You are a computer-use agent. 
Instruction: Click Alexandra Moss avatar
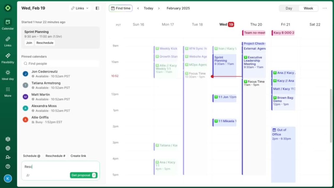(x=25, y=108)
